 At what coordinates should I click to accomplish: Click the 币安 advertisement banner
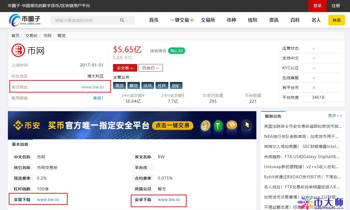point(132,125)
